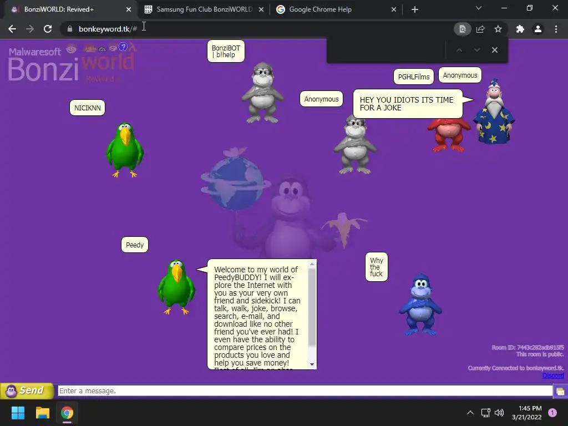Click the Anonymous tag near the wizard

(460, 75)
